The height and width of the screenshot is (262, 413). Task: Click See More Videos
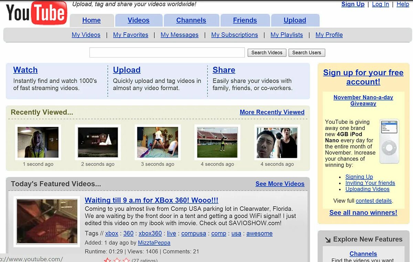[x=280, y=184]
